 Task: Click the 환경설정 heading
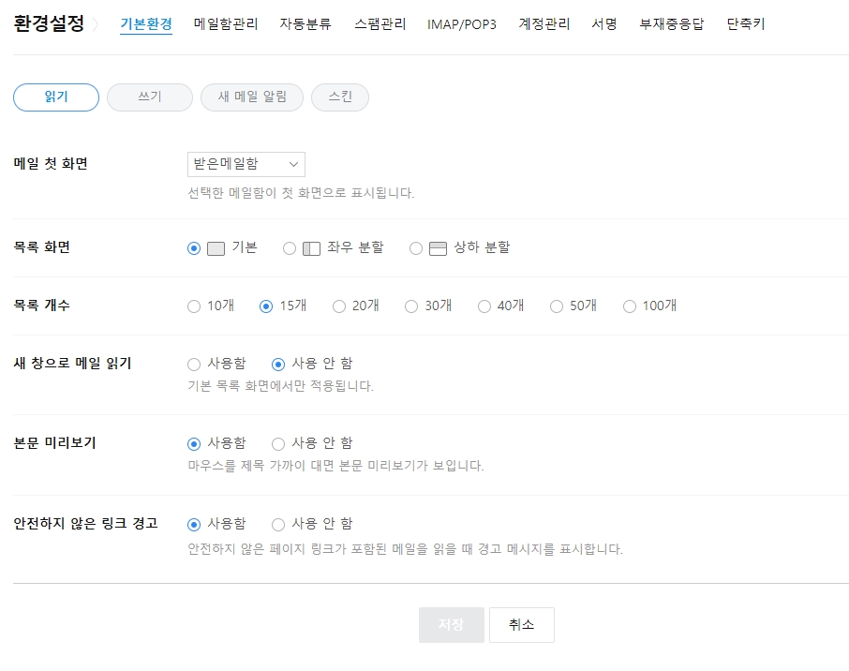tap(49, 23)
